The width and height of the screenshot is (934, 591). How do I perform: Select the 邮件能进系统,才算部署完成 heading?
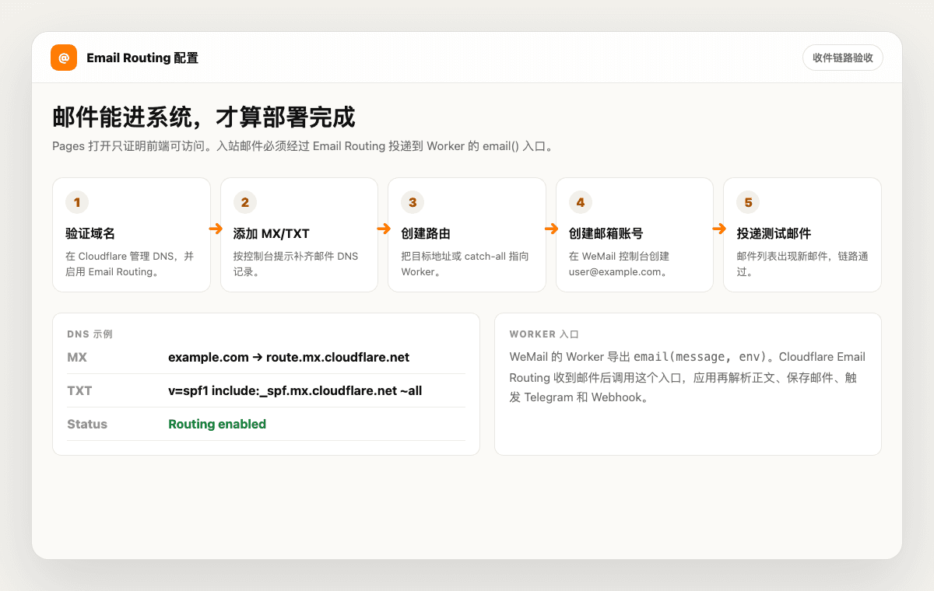[204, 117]
